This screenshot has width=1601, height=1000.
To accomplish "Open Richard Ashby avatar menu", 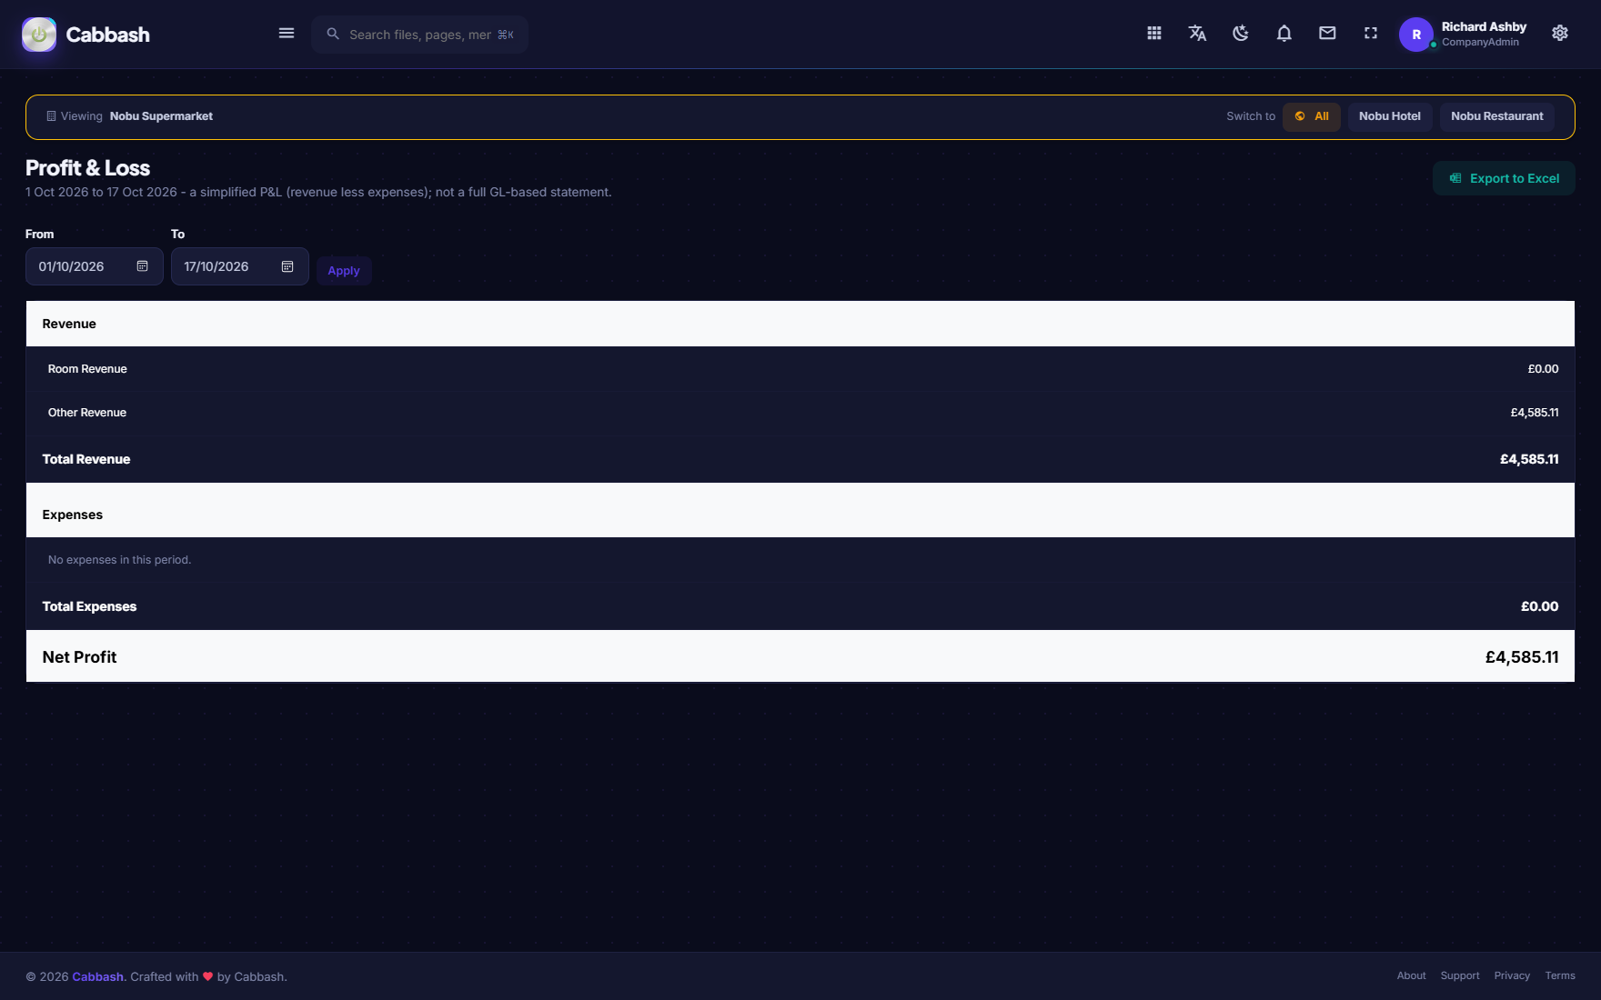I will click(1416, 35).
